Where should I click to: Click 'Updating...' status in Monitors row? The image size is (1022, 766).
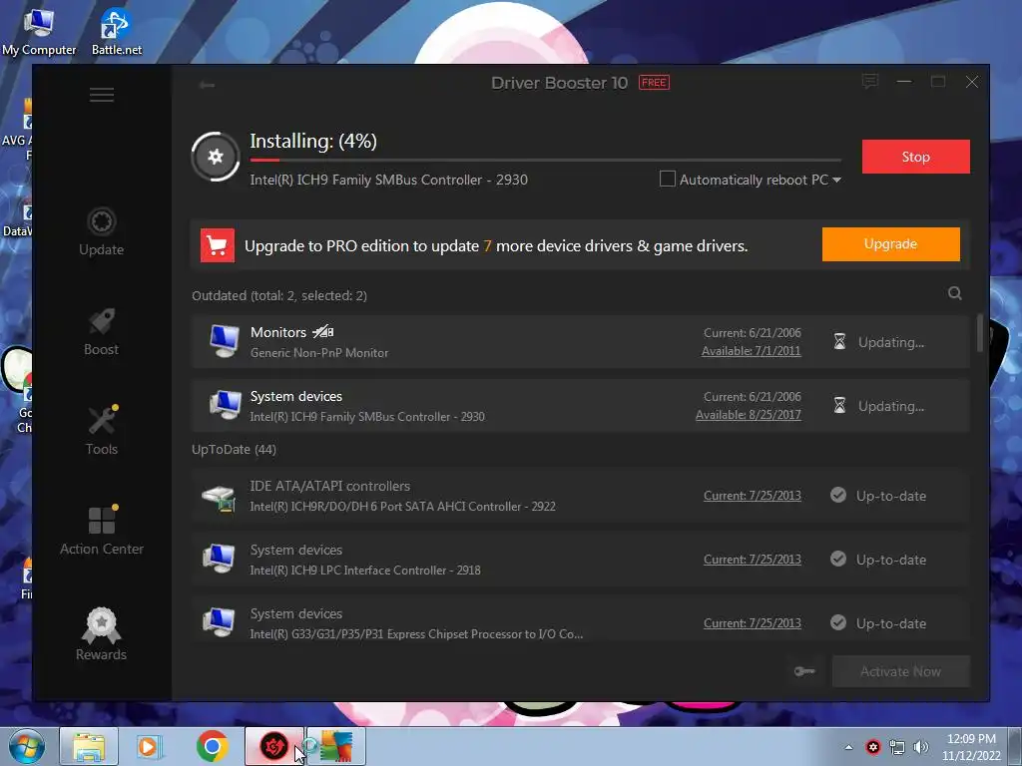tap(891, 343)
